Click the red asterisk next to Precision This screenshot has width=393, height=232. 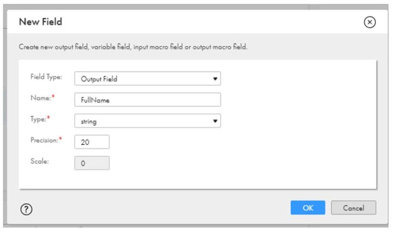[x=60, y=139]
